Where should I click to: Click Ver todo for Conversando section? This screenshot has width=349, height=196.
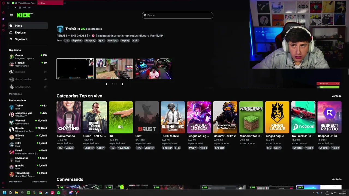[x=336, y=179]
